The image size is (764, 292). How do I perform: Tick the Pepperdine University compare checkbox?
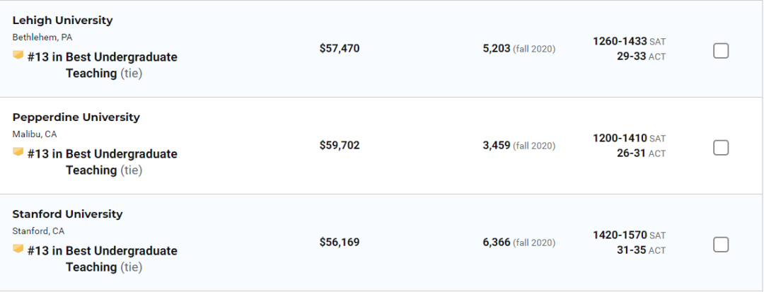pos(720,148)
